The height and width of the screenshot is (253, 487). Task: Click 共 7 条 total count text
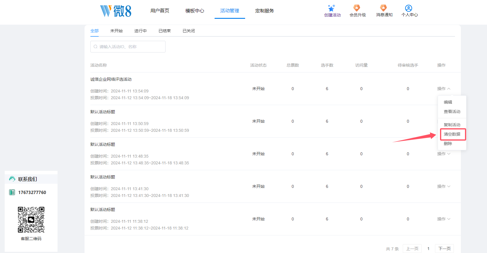[x=392, y=249]
